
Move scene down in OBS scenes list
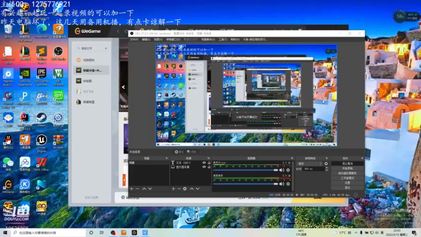pyautogui.click(x=150, y=189)
